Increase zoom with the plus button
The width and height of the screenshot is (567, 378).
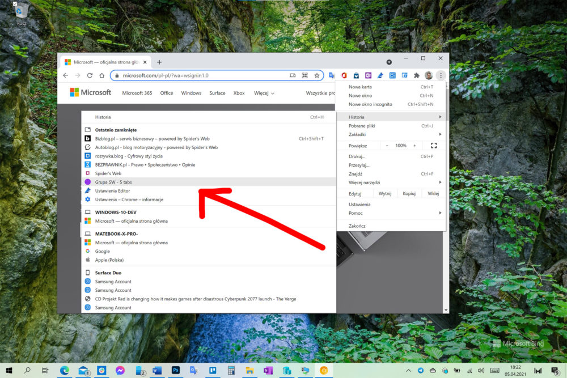coord(414,145)
